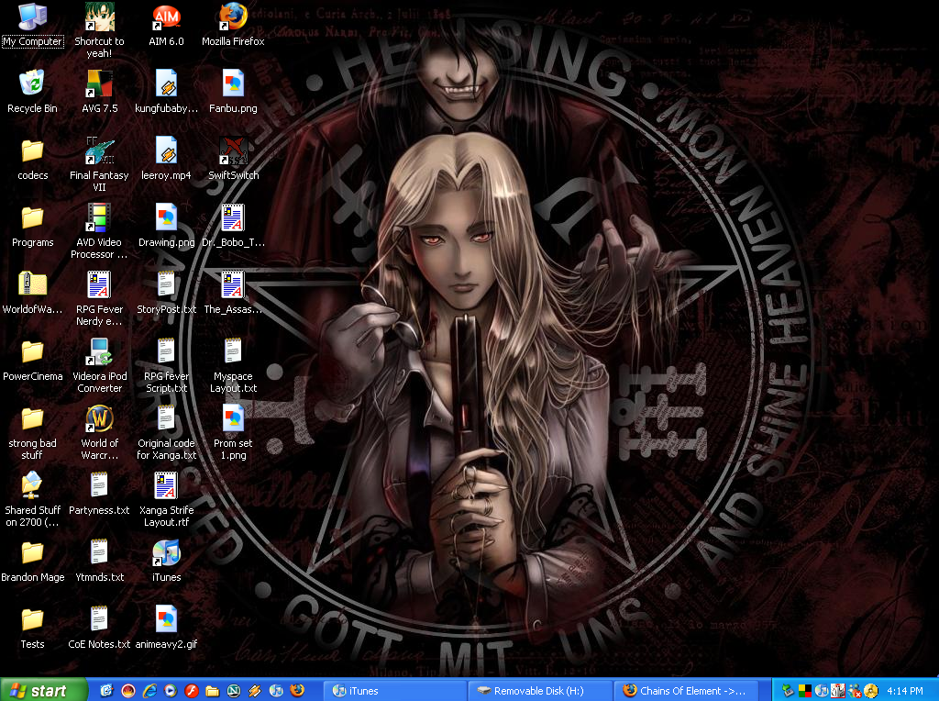Screen dimensions: 939x701
Task: Launch Internet Explorer from Quick Launch
Action: pyautogui.click(x=149, y=691)
